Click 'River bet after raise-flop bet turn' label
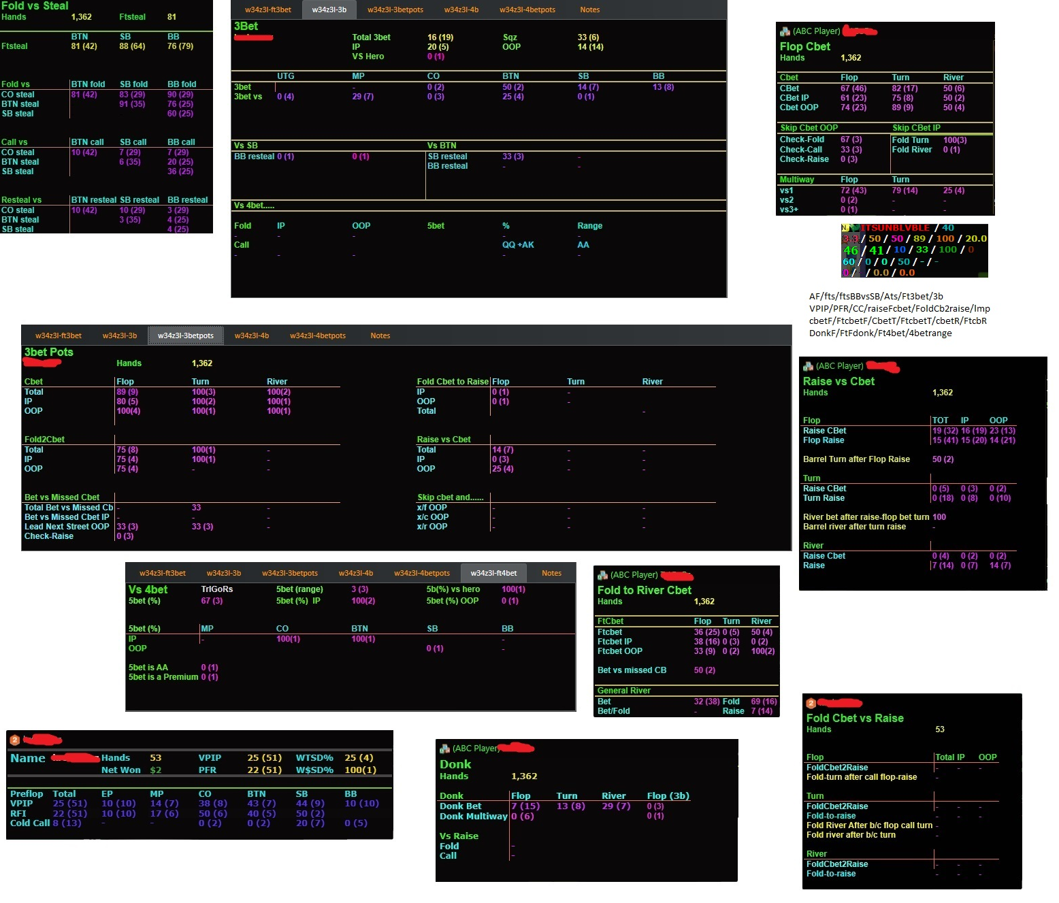The image size is (1059, 903). 866,517
